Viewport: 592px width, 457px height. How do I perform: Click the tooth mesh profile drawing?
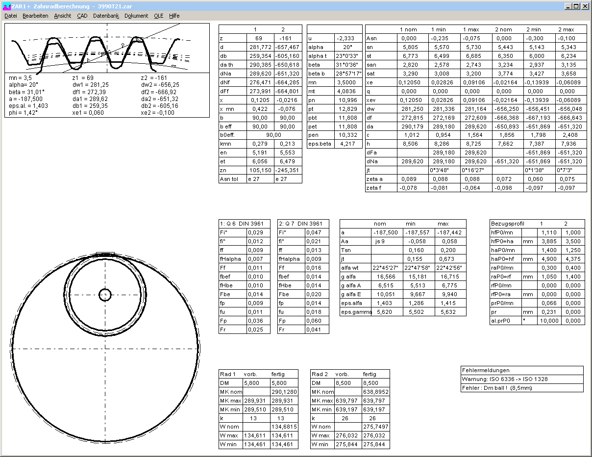(x=107, y=48)
